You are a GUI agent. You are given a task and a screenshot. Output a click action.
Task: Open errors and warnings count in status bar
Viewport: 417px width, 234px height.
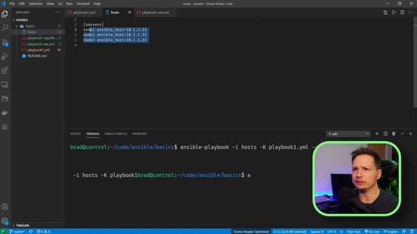44,231
